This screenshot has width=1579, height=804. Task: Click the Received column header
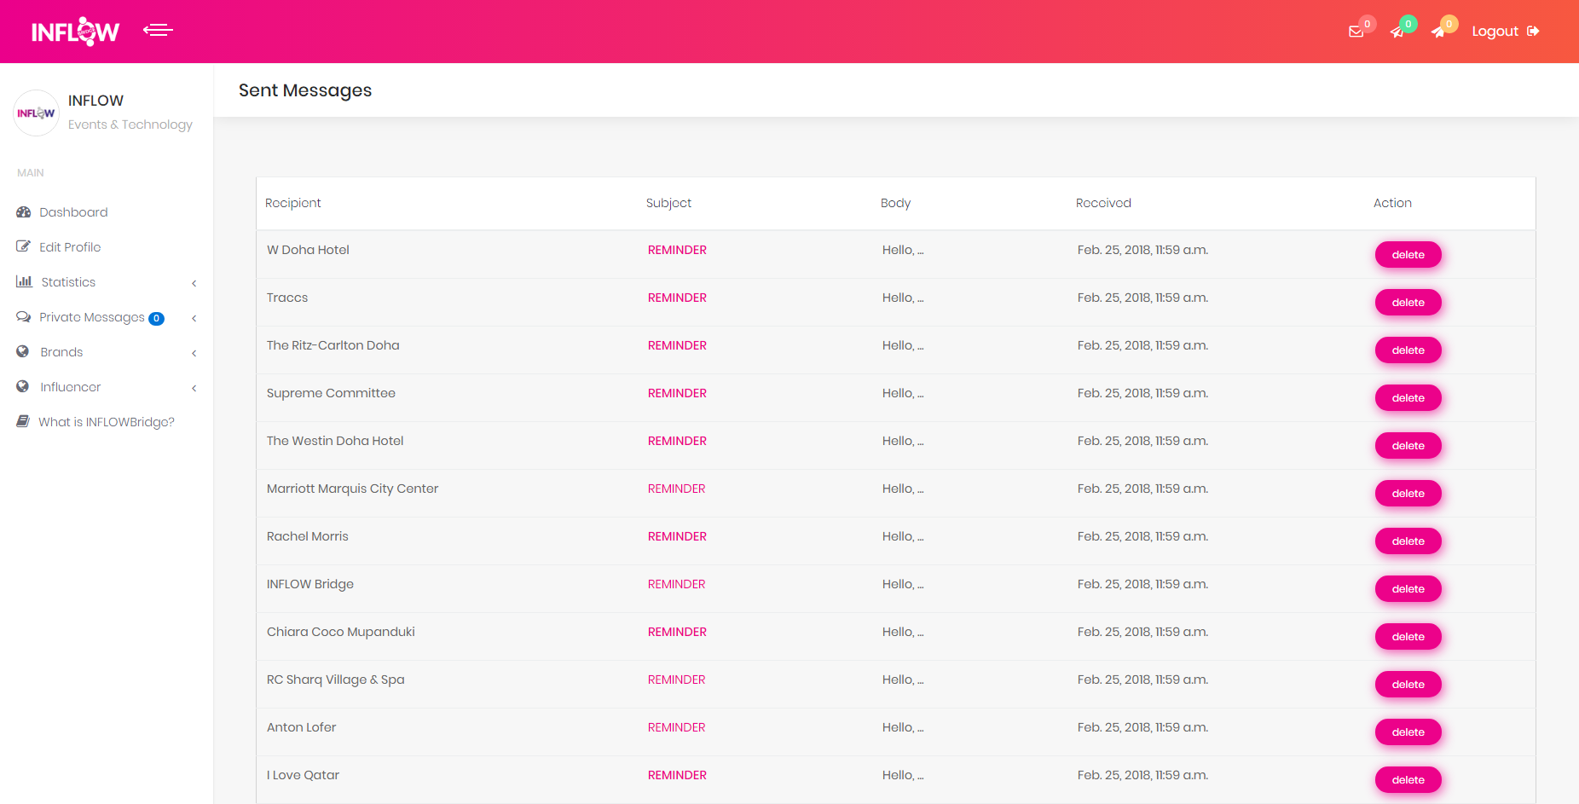click(1103, 203)
